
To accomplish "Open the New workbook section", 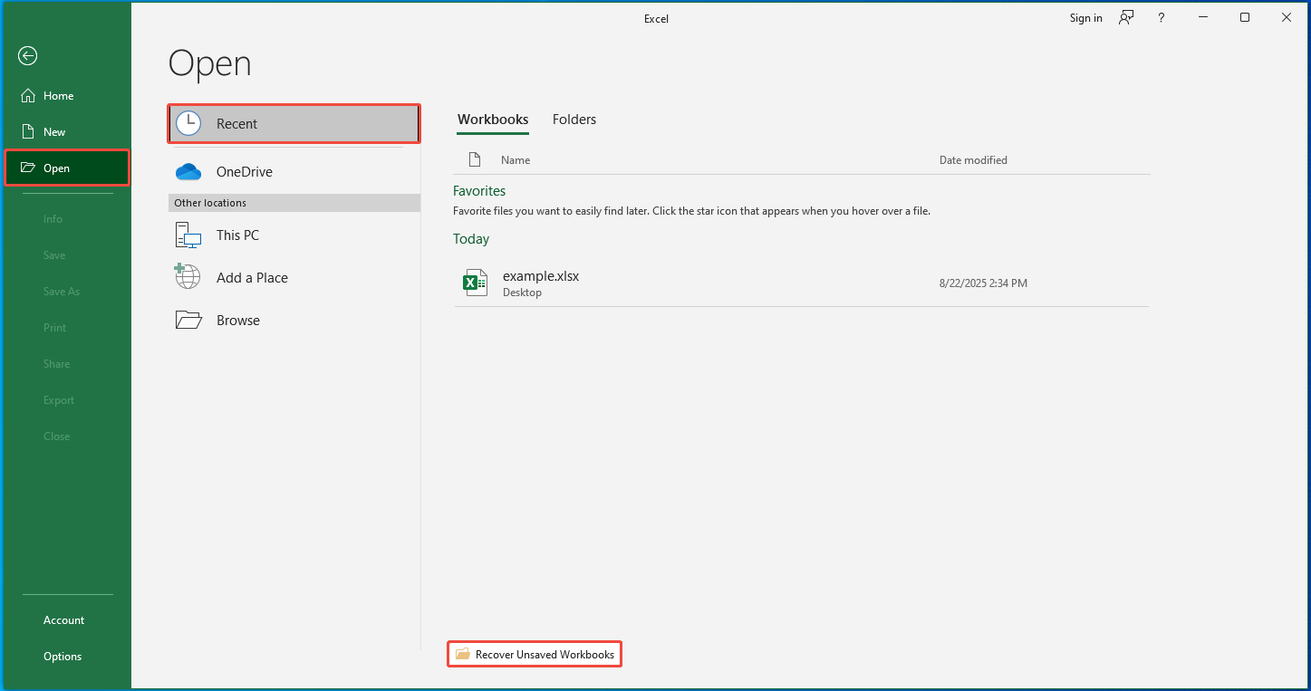I will coord(53,131).
